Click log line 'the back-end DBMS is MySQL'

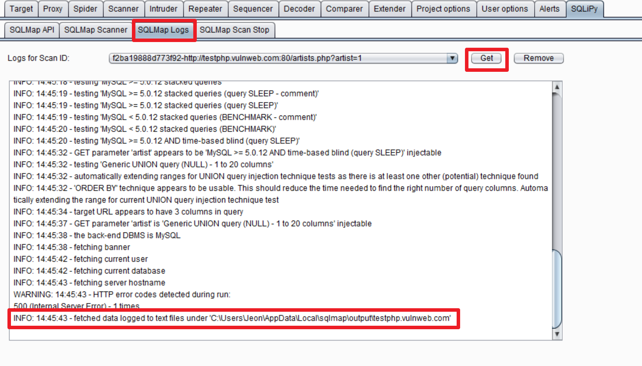pos(97,236)
